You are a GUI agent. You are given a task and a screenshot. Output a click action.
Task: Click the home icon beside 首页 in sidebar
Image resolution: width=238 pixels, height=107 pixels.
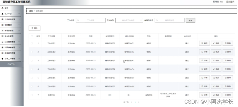pyautogui.click(x=2, y=8)
